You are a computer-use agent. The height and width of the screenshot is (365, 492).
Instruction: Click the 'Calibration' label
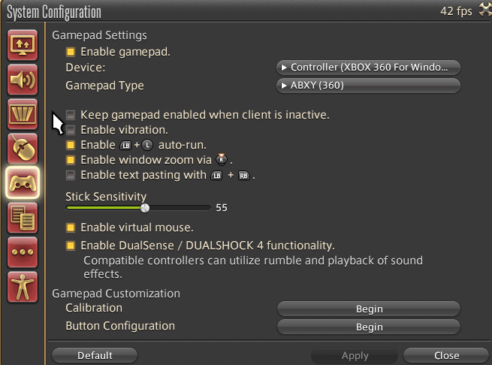[x=94, y=308]
